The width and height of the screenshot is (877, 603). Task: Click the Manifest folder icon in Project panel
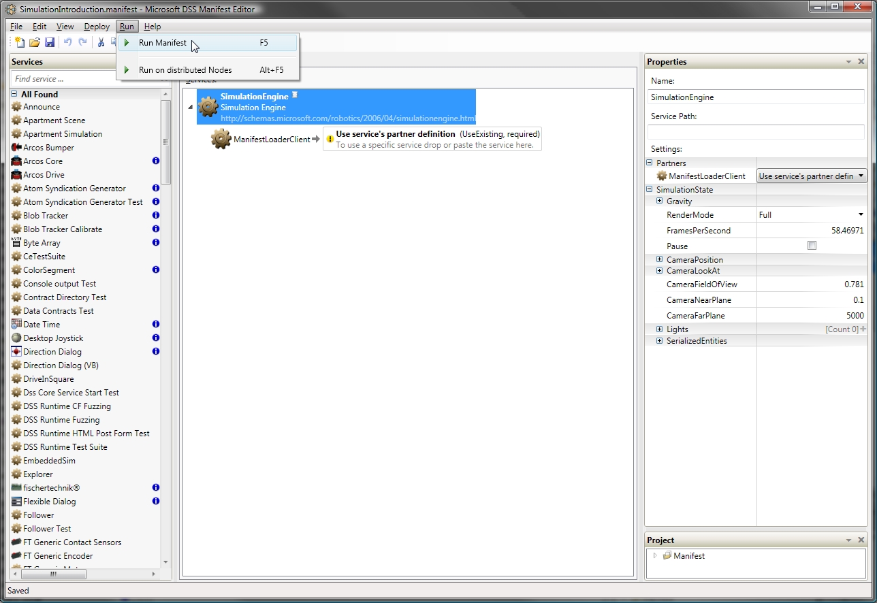667,555
